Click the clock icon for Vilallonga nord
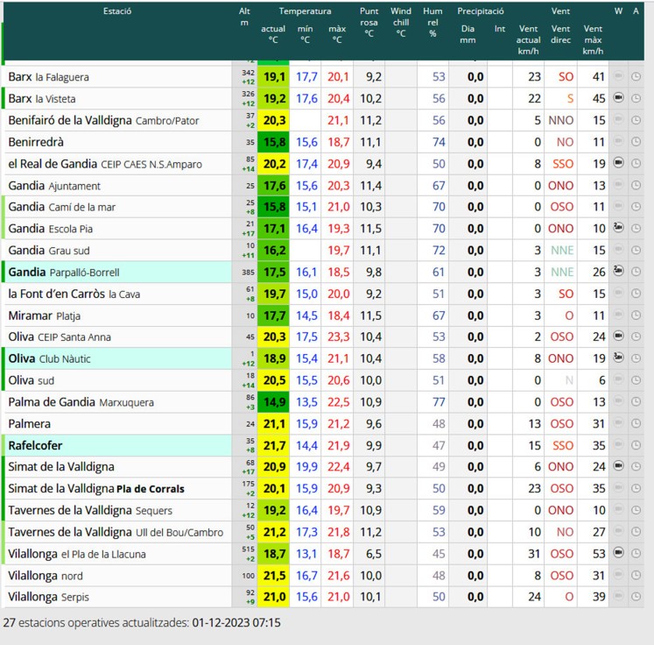Image resolution: width=654 pixels, height=645 pixels. [636, 575]
